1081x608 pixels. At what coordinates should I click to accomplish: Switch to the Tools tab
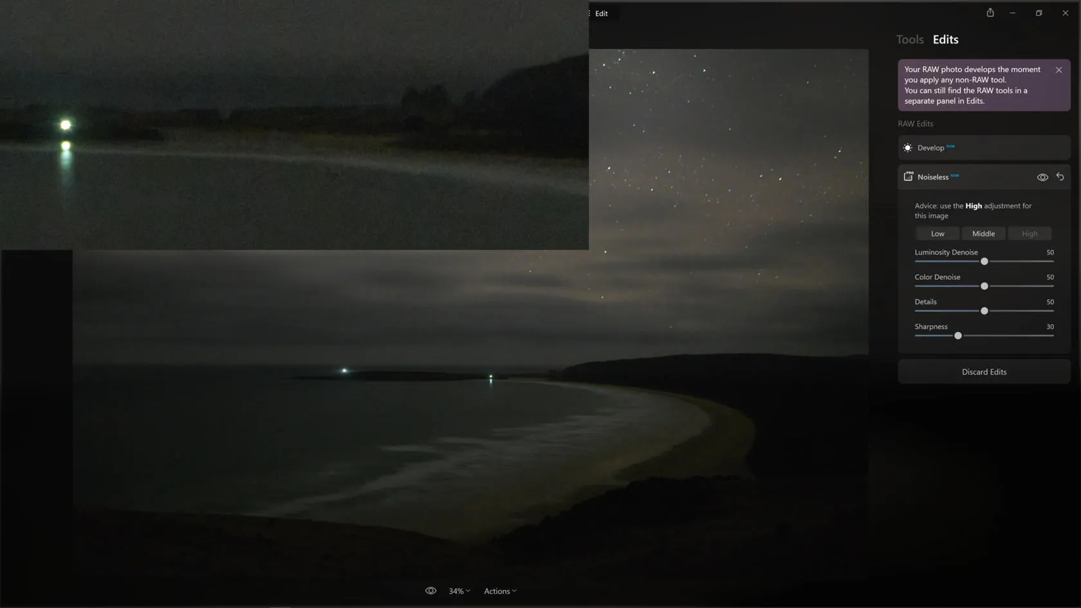pyautogui.click(x=910, y=39)
